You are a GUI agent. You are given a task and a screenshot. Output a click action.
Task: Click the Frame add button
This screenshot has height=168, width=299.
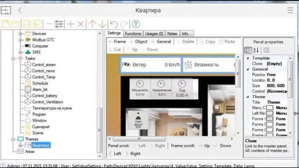tap(117, 42)
